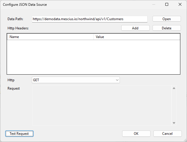Click the Data Path URL input field
187x142 pixels.
[x=89, y=19]
